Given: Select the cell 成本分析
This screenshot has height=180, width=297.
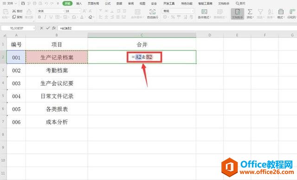Looking at the screenshot, I should (57, 122).
